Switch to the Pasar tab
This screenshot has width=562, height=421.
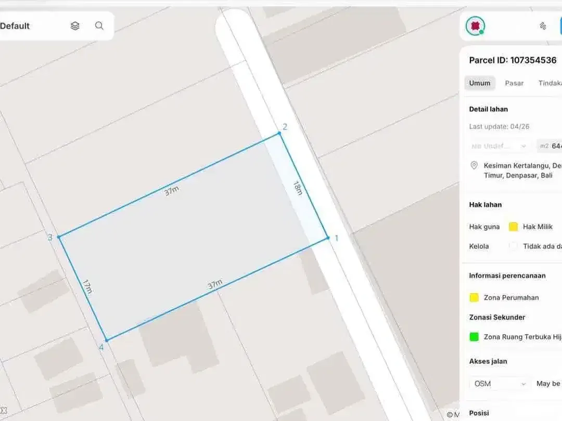click(514, 83)
